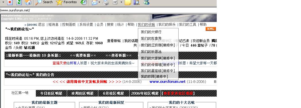Switch to the 今日社区明星 tab
The width and height of the screenshot is (301, 108).
pyautogui.click(x=51, y=93)
